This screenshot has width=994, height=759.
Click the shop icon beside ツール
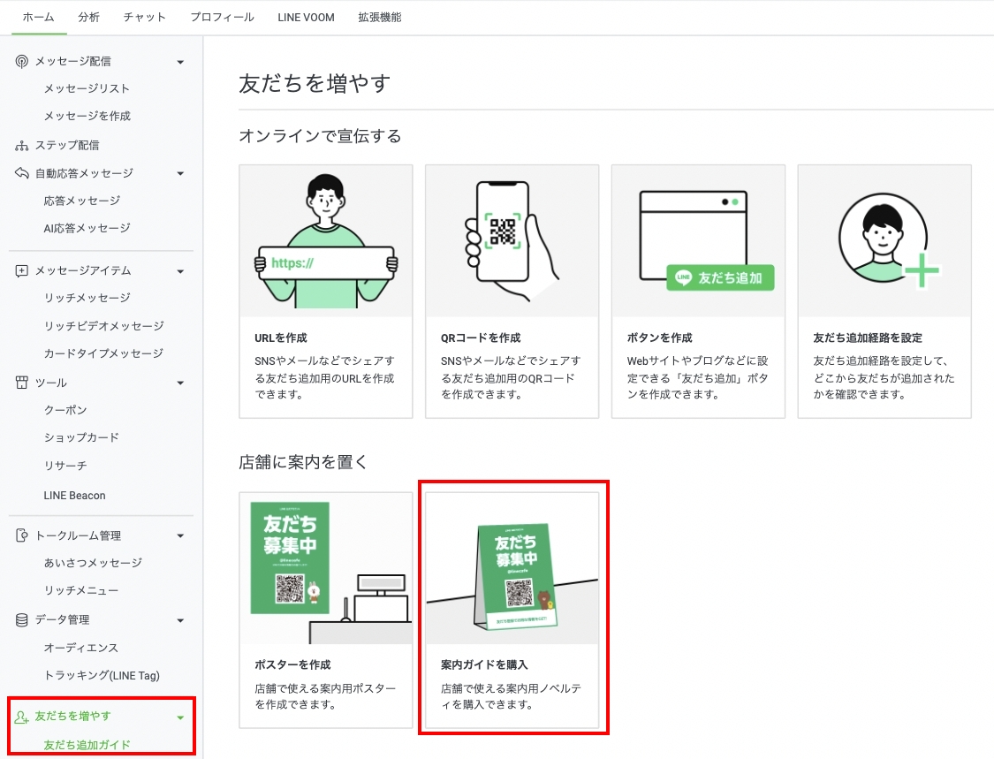click(22, 383)
